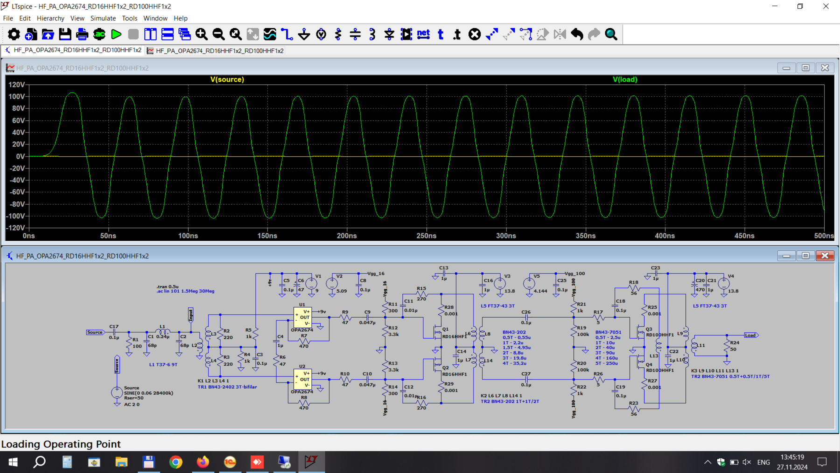Select the Zoom In magnifier tool
Viewport: 840px width, 473px height.
click(x=202, y=34)
